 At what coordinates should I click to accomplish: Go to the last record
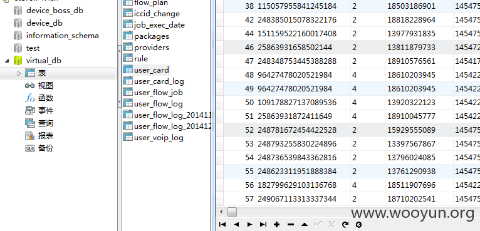pyautogui.click(x=263, y=225)
